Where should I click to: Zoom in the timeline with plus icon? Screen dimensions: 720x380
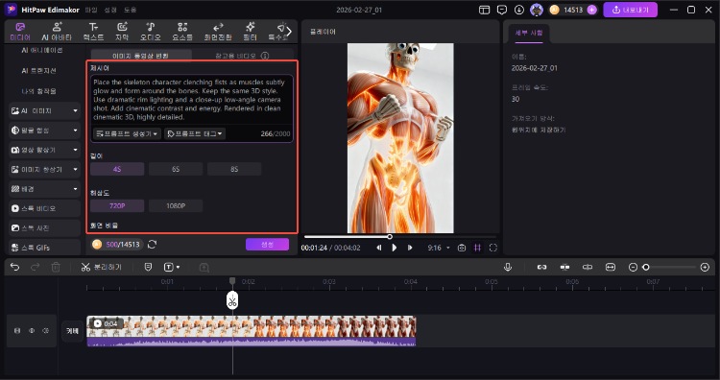pyautogui.click(x=705, y=267)
